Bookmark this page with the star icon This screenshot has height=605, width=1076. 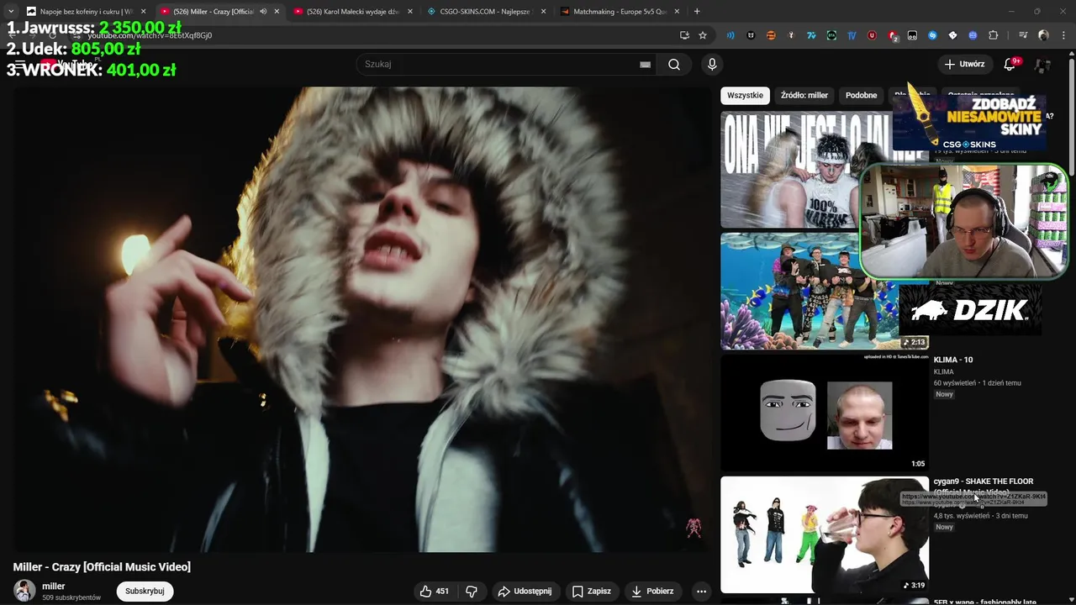coord(703,35)
